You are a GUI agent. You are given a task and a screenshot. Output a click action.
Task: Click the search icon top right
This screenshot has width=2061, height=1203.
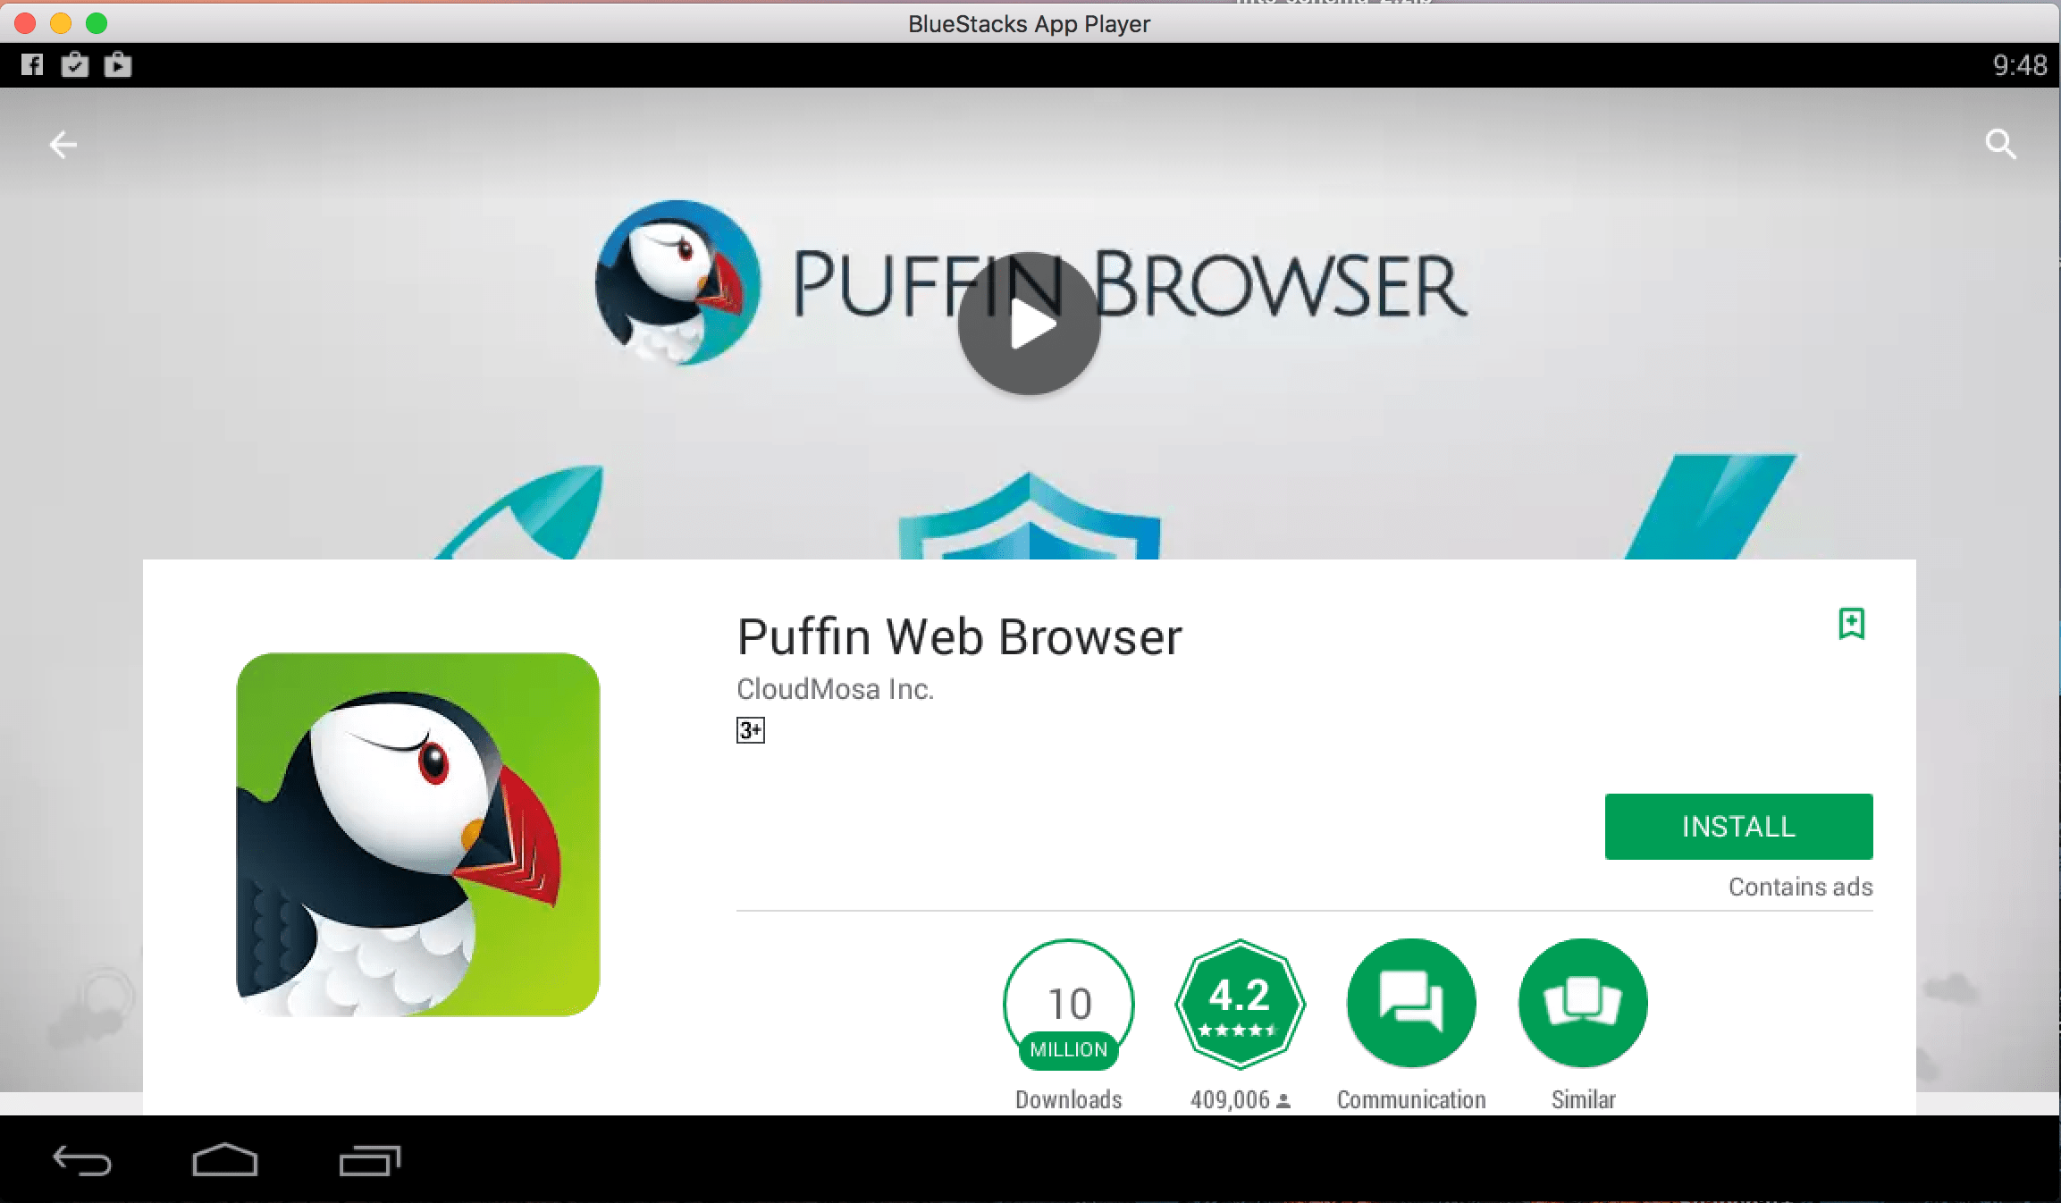click(x=1999, y=143)
